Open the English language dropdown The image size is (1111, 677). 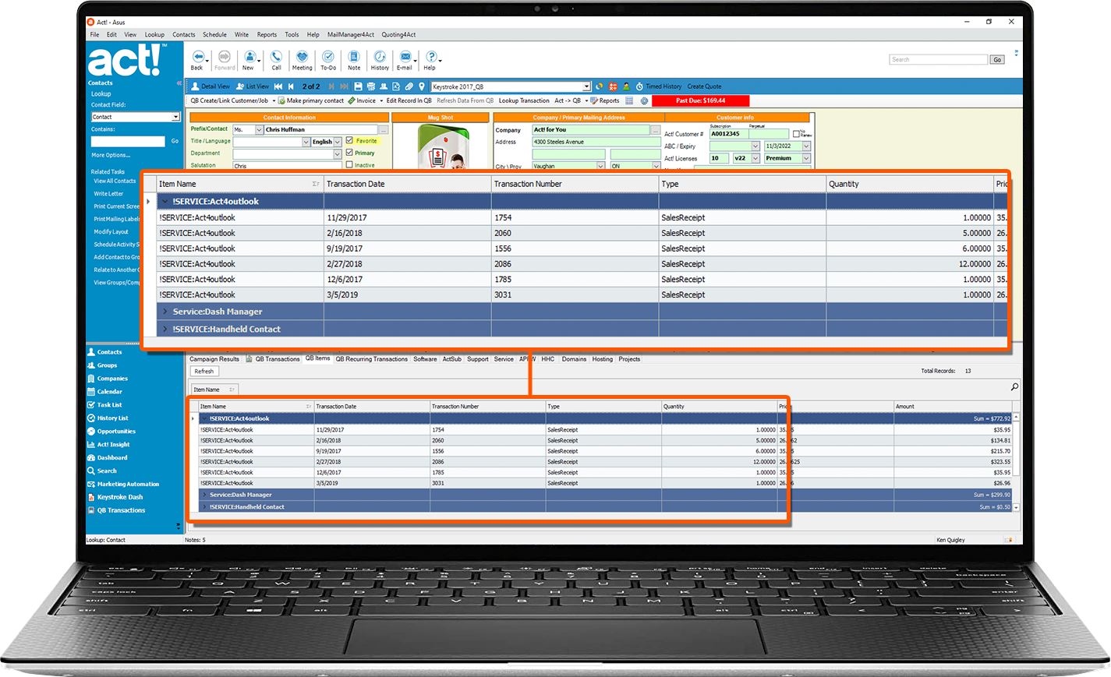pos(338,142)
